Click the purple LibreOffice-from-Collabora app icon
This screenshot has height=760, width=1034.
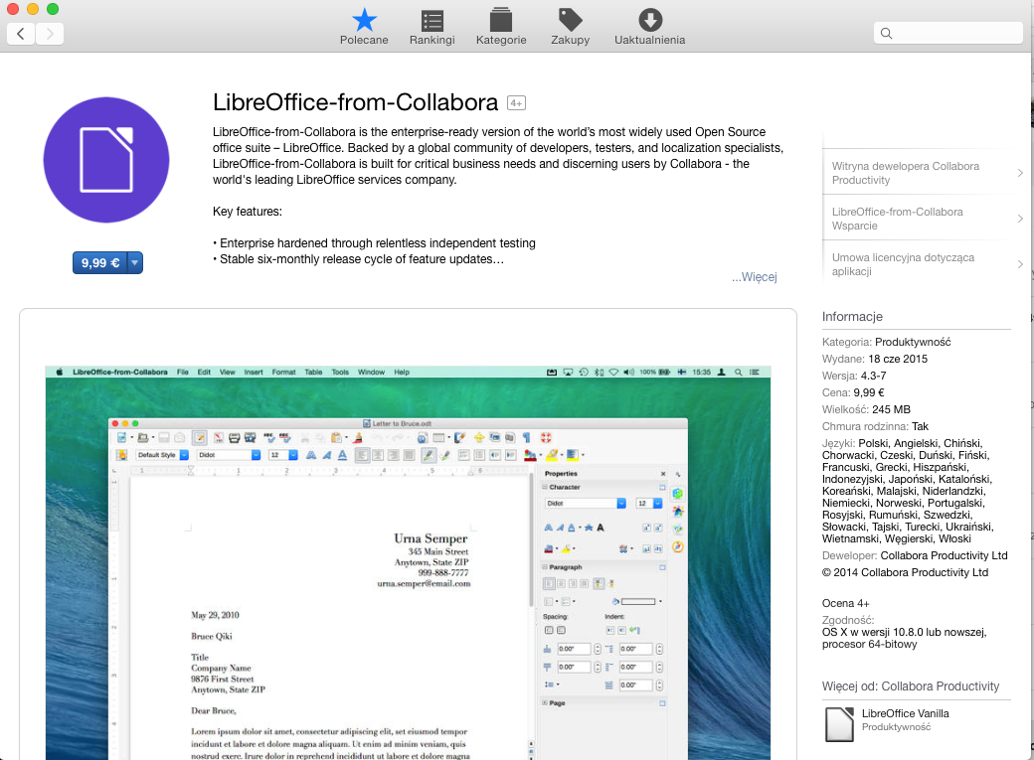tap(106, 160)
